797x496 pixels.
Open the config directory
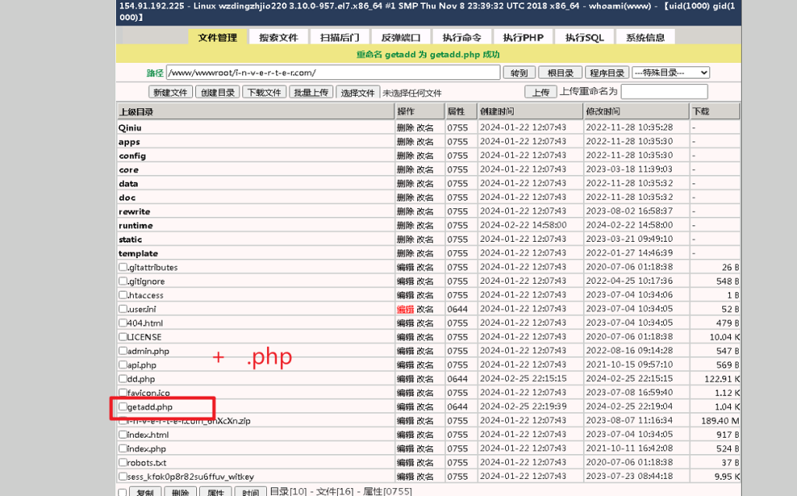132,155
